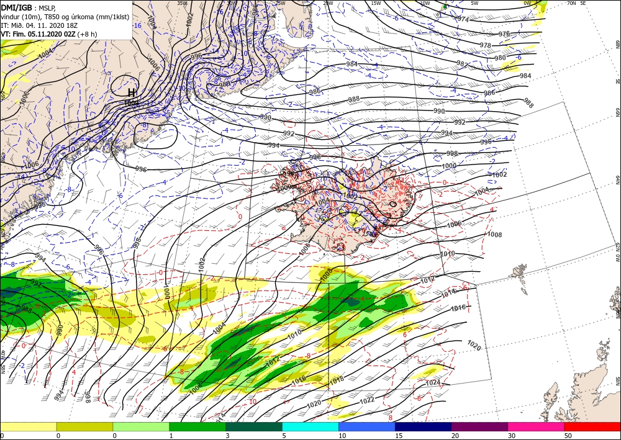621x440 pixels.
Task: Click the pale yellow legend swatch
Action: [x=28, y=427]
